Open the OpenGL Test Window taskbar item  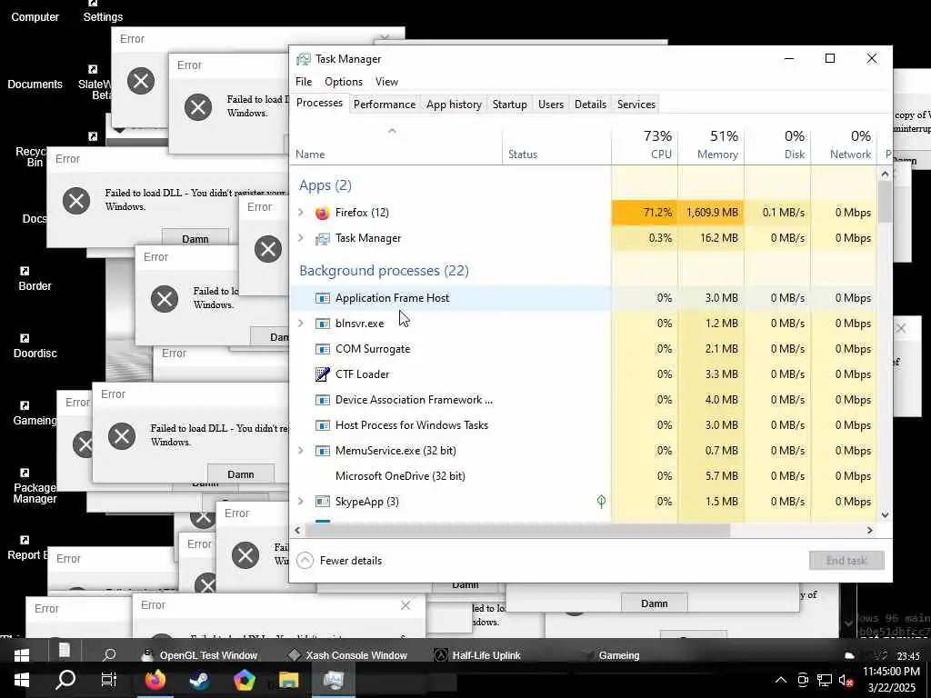201,655
